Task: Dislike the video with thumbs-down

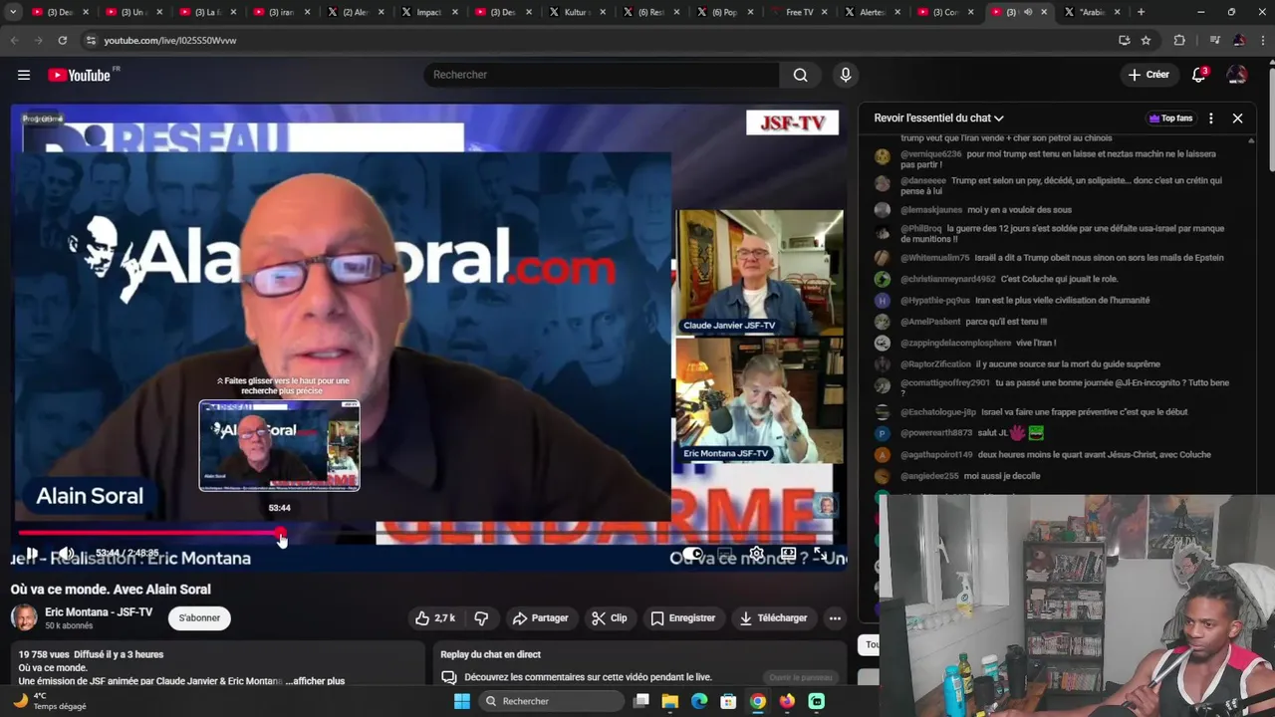Action: click(x=481, y=618)
